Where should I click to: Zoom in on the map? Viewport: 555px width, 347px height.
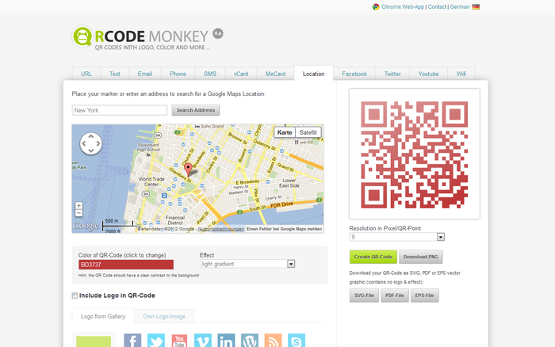78,206
